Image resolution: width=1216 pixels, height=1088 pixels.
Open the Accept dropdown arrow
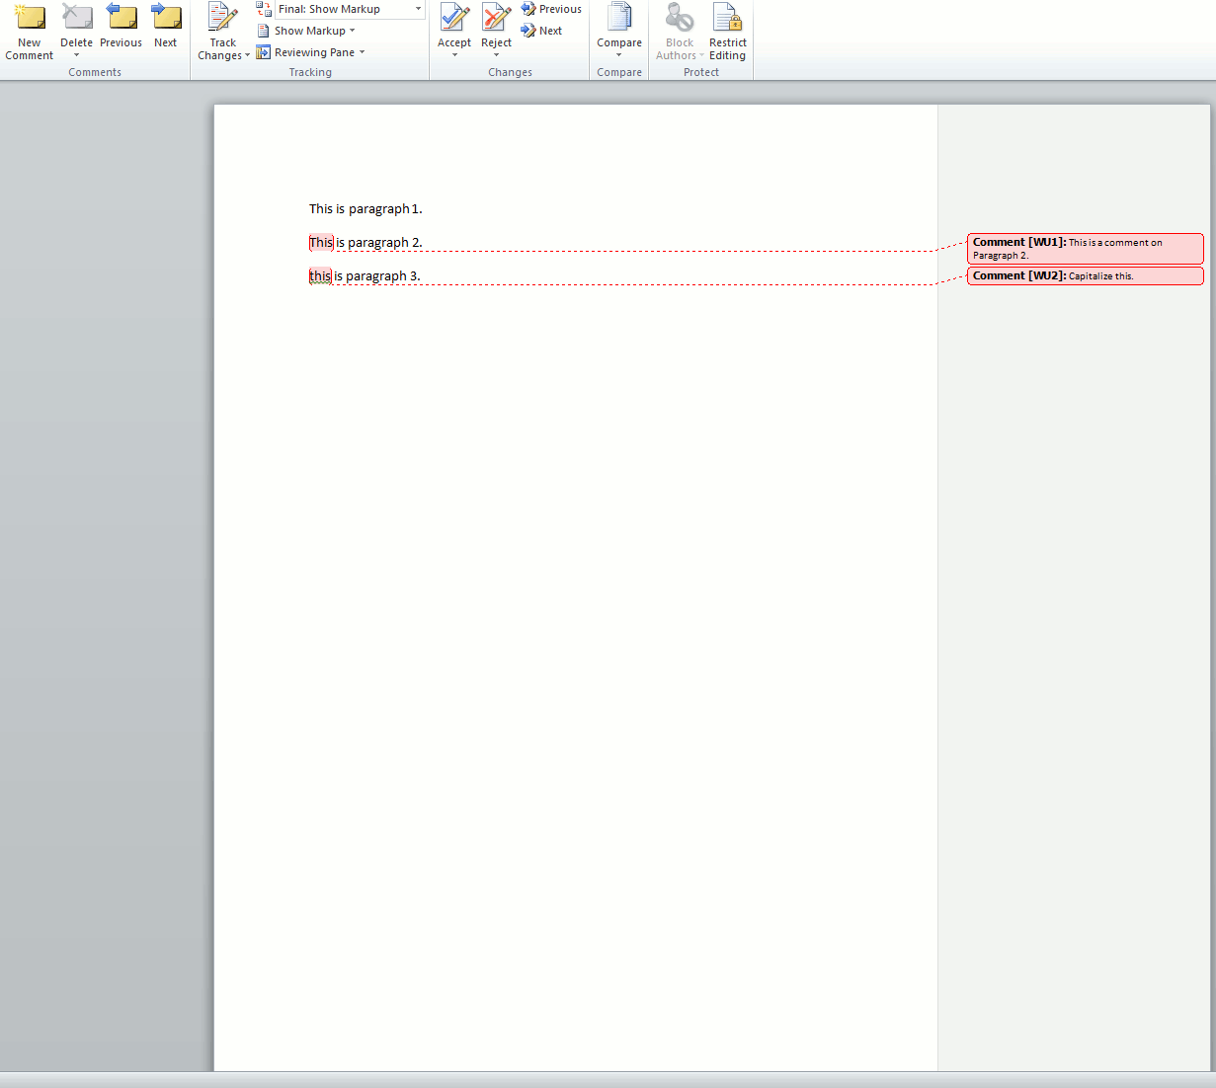click(454, 55)
